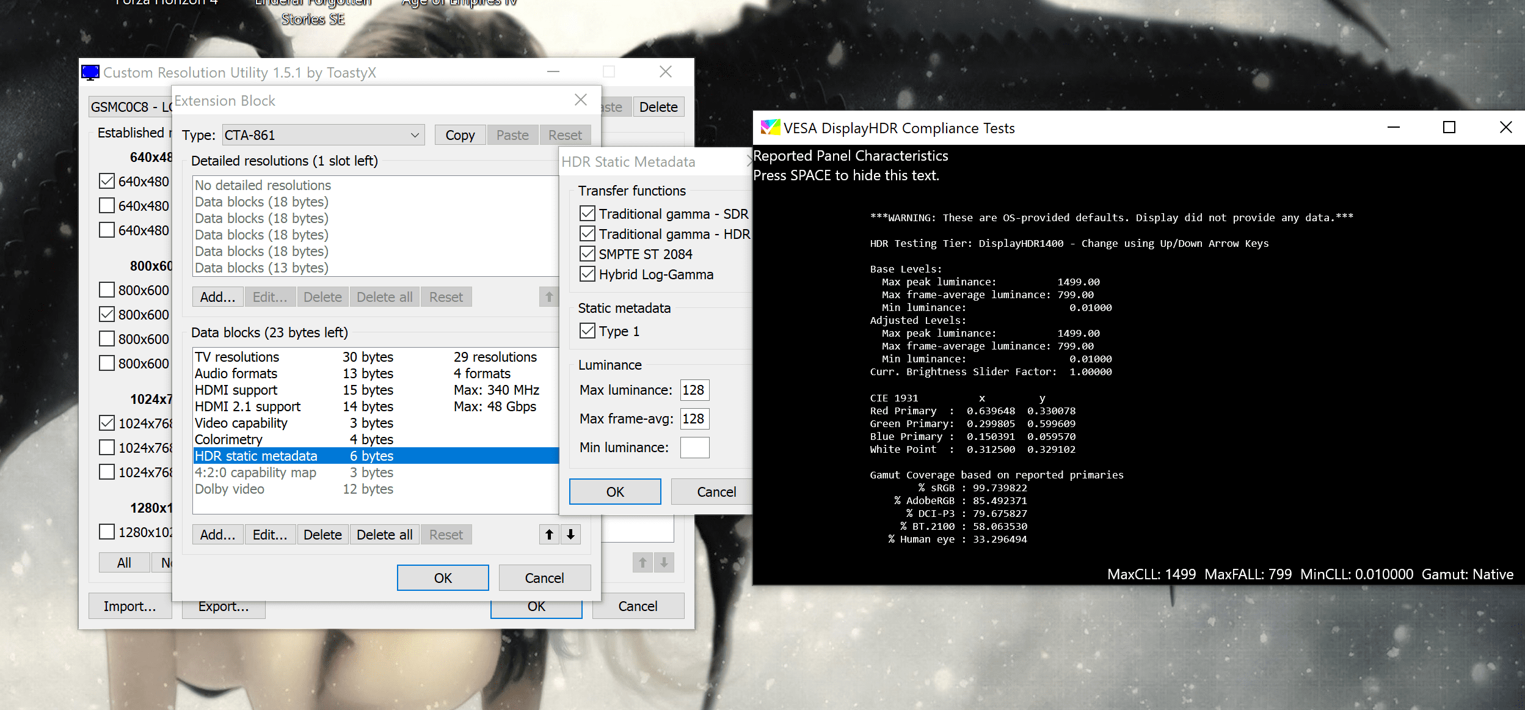
Task: Click Copy in Extension Block dialog
Action: pos(460,135)
